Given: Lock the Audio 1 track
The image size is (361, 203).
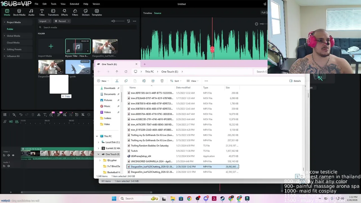Looking at the screenshot, I should (4, 166).
